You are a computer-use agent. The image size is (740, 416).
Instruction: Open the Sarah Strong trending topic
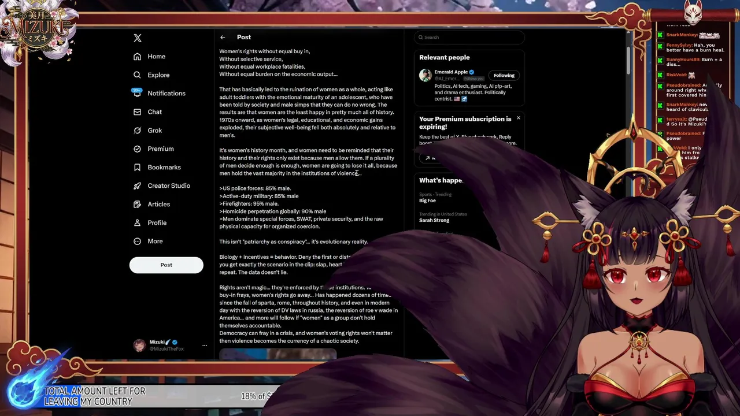434,220
